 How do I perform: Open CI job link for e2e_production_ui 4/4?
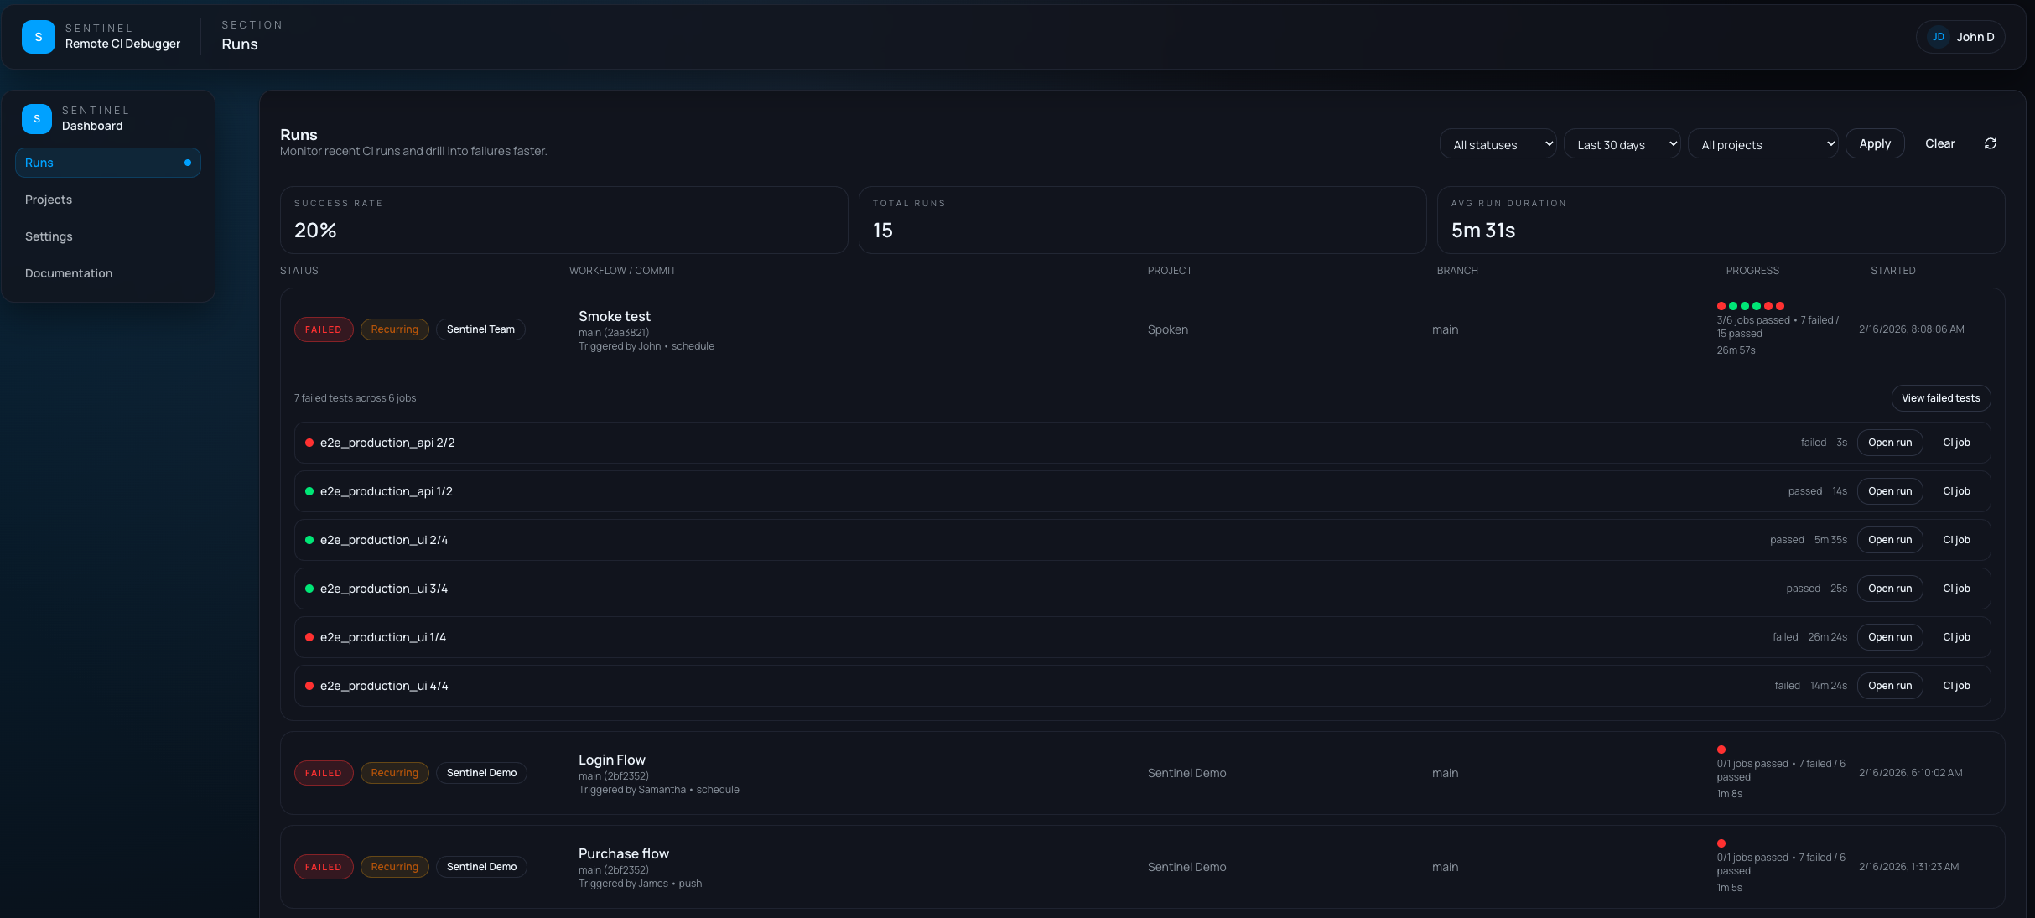(x=1956, y=686)
